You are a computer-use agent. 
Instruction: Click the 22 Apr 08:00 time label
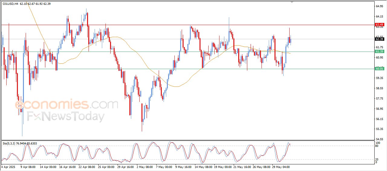coord(86,166)
